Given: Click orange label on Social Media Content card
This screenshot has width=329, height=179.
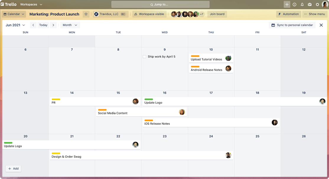Looking at the screenshot, I should click(x=102, y=110).
